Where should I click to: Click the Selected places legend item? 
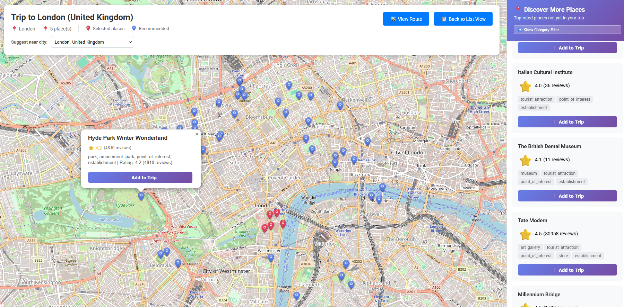[x=105, y=29]
